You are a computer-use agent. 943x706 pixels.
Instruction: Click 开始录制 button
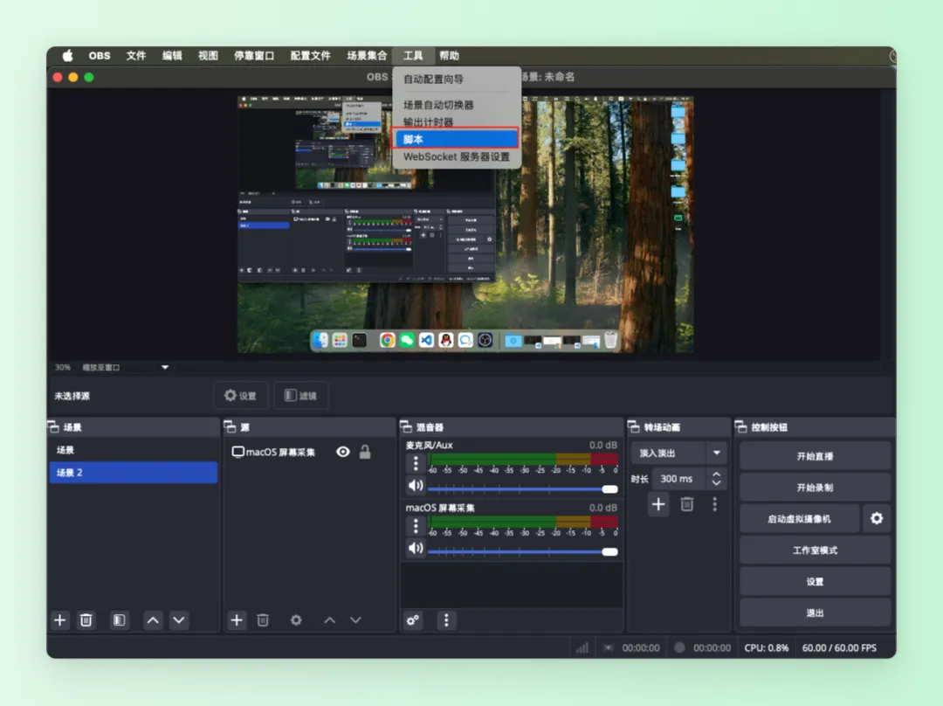coord(815,487)
